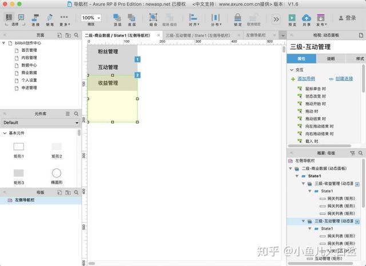Open the widget library options menu
Viewport: 366px width, 266px height.
click(67, 114)
